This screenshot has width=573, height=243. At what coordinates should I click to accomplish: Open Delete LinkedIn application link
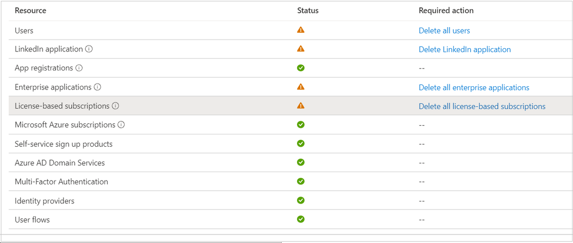(x=465, y=49)
